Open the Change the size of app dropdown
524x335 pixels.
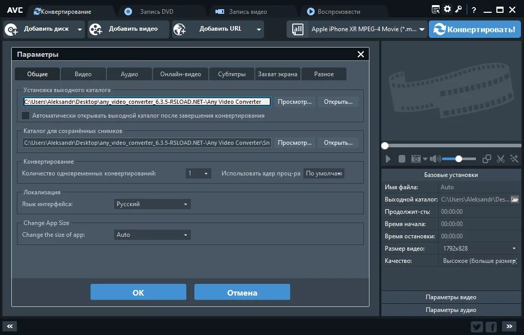click(x=152, y=235)
